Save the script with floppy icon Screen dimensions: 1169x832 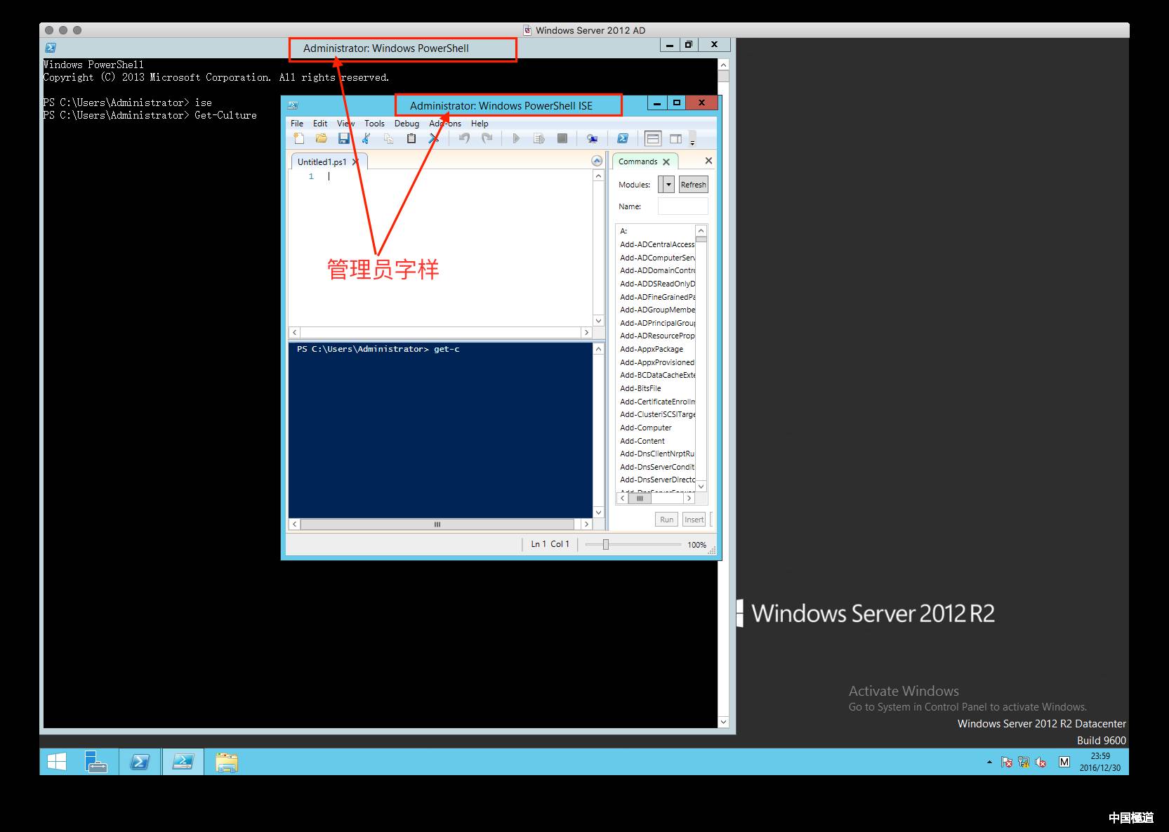click(x=344, y=138)
